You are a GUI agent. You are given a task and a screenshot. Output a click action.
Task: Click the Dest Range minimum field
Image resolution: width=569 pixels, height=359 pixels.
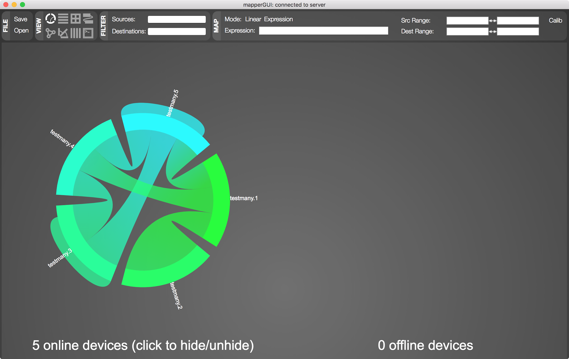467,32
